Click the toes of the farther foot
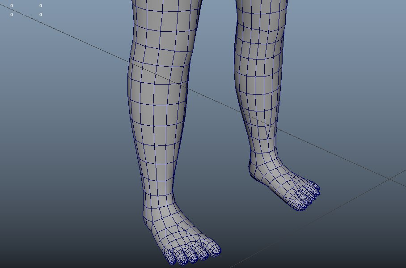This screenshot has height=268, width=406. click(308, 196)
